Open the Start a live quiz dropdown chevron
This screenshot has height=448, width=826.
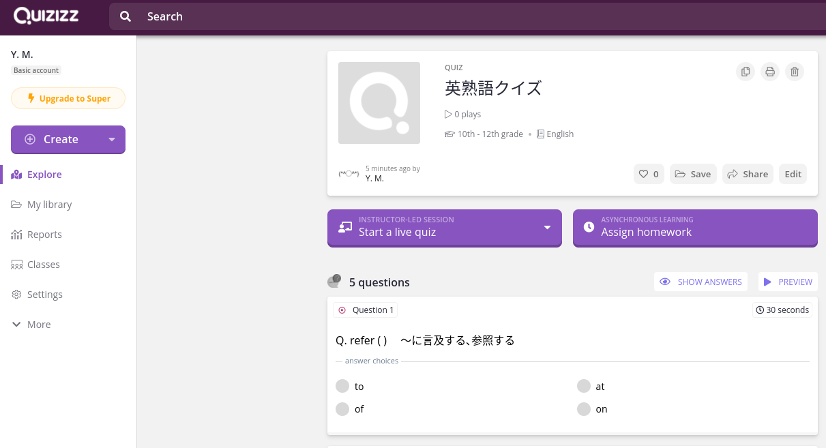[546, 228]
